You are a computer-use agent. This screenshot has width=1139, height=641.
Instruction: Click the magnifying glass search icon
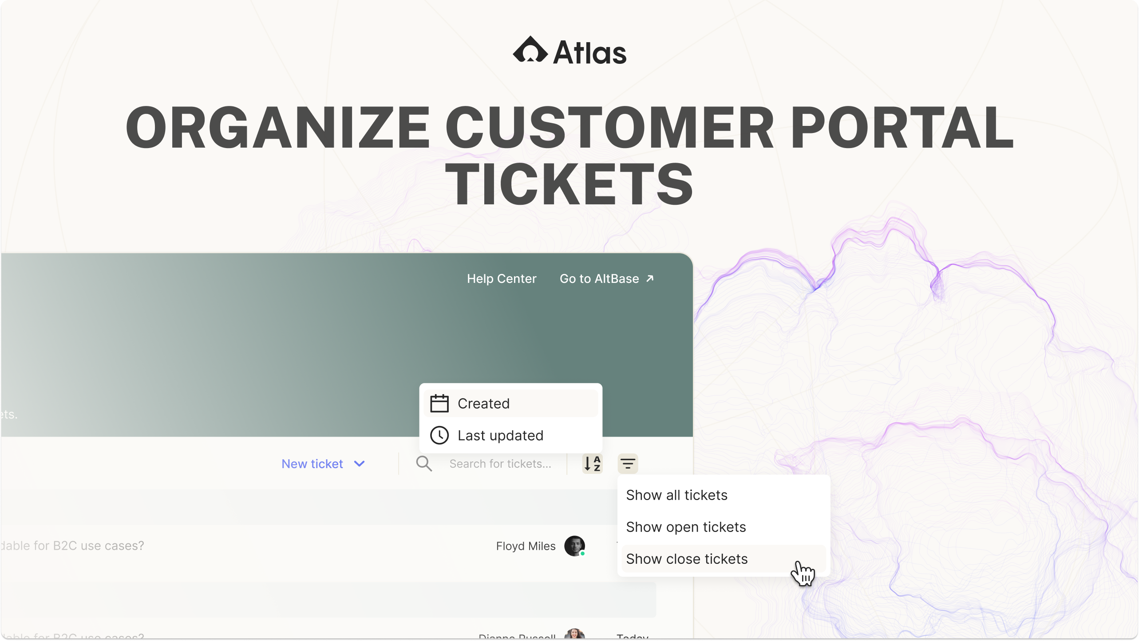424,464
